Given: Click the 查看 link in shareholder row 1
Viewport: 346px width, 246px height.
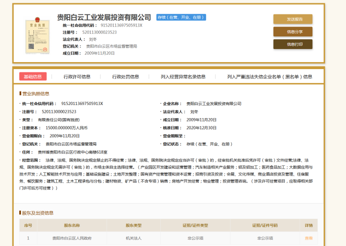Looking at the screenshot, I should 309,238.
